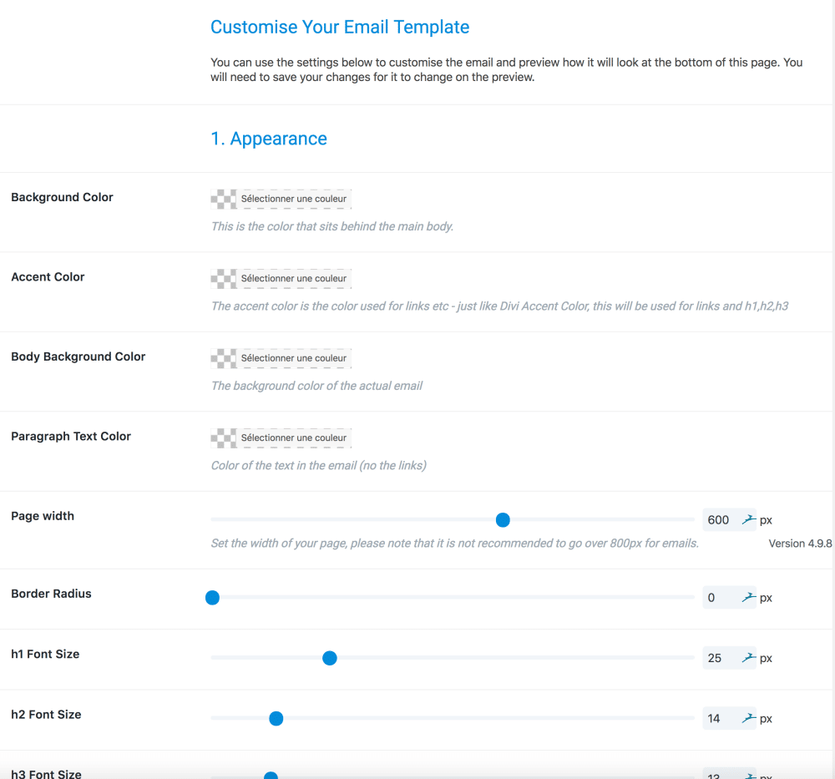Click the antelope icon in Border Radius field
Image resolution: width=835 pixels, height=779 pixels.
748,598
